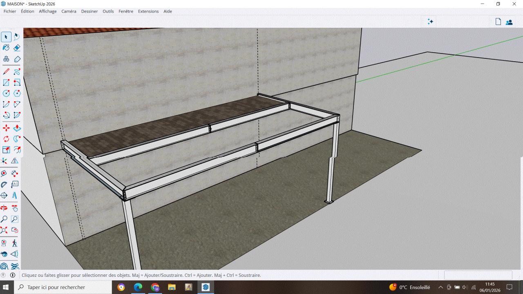Show hidden system tray icons
This screenshot has height=294, width=523.
pos(440,287)
